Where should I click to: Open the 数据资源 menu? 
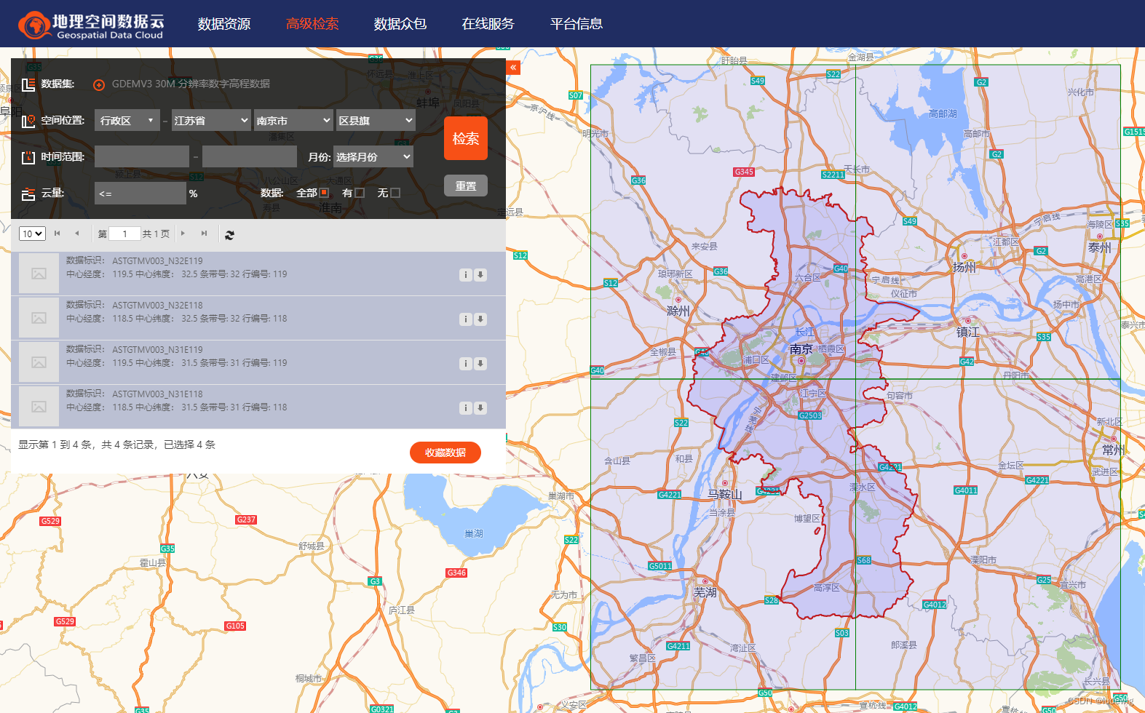(x=224, y=24)
